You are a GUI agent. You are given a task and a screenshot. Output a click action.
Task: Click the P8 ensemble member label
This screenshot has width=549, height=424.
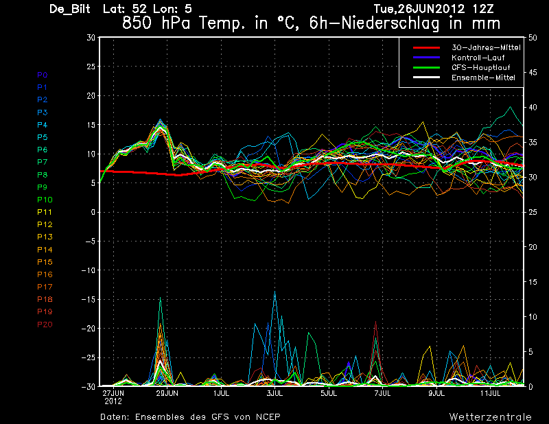pos(43,175)
